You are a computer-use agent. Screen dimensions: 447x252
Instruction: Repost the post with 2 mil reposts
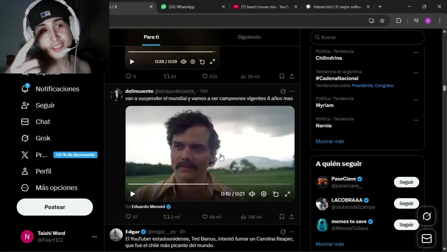pos(172,217)
